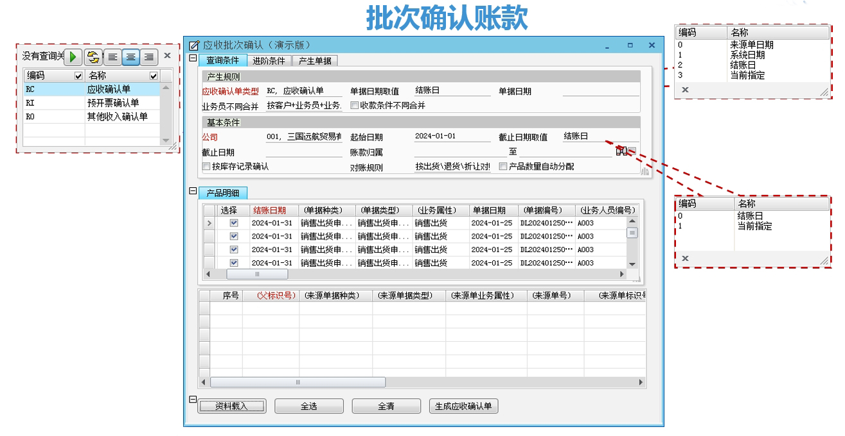Image resolution: width=845 pixels, height=436 pixels.
Task: Close the 截止日期取值 options popup with X
Action: click(685, 258)
